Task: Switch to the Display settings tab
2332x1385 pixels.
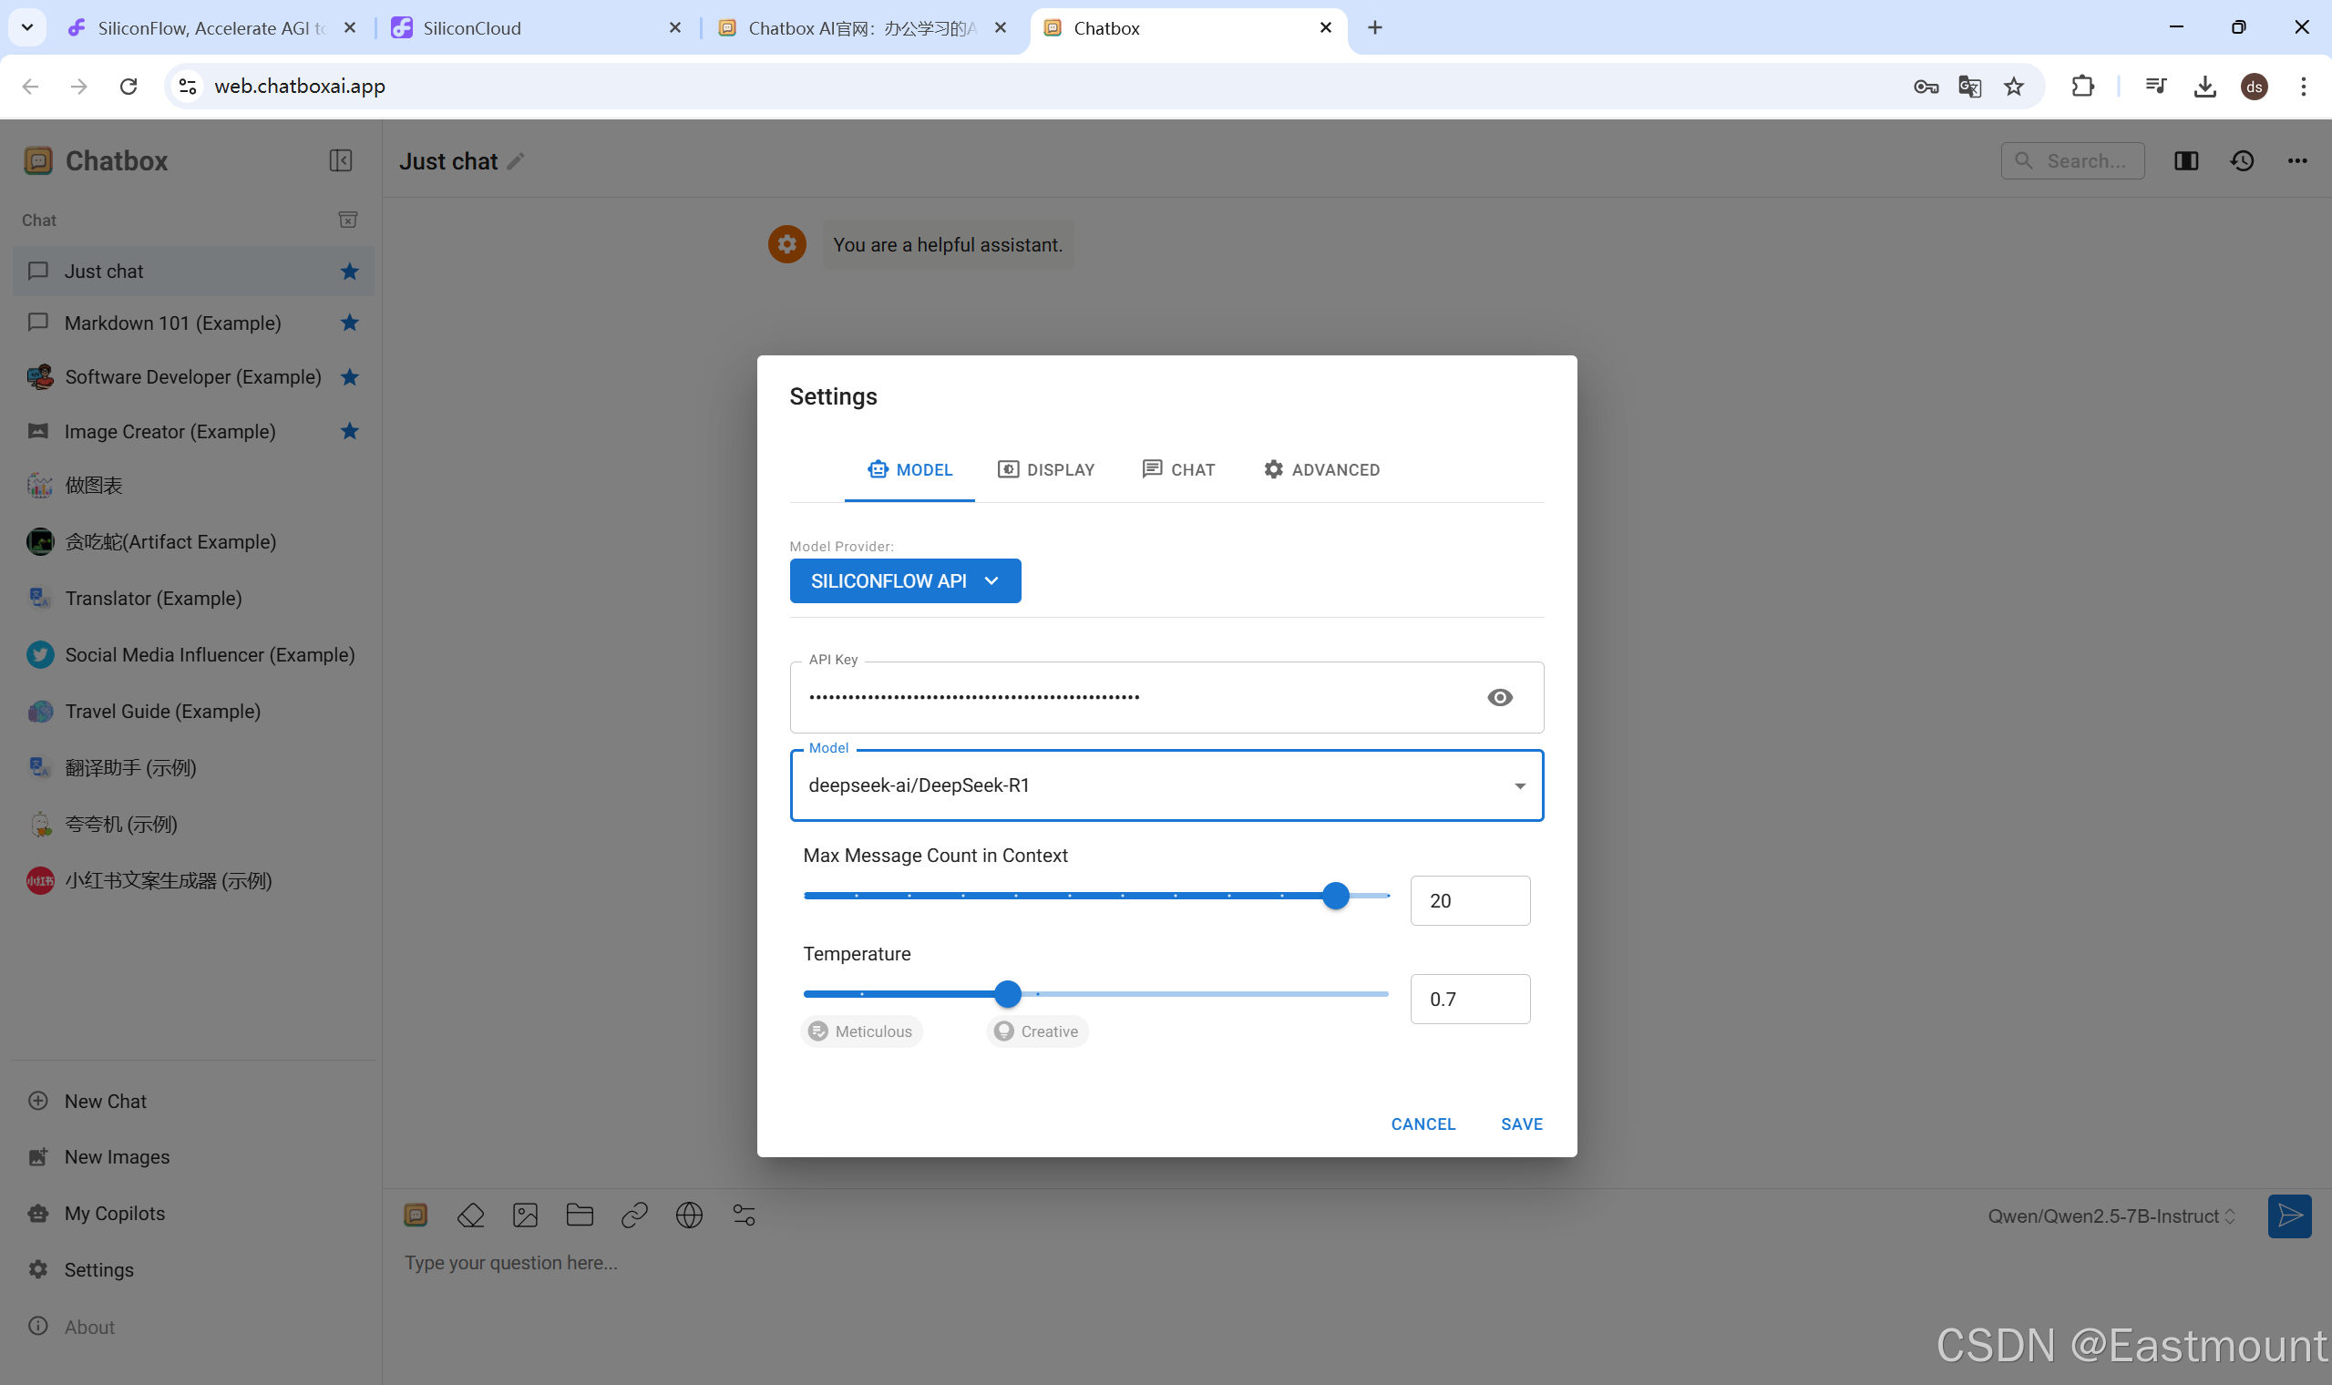Action: tap(1046, 469)
